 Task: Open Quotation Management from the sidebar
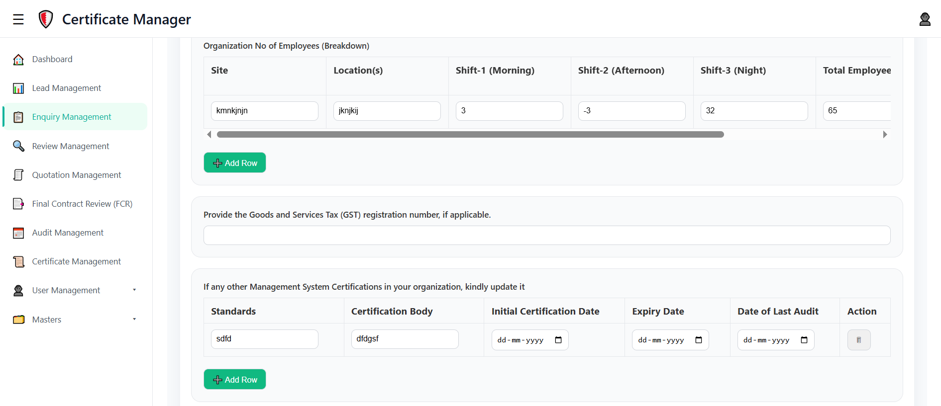click(x=76, y=175)
